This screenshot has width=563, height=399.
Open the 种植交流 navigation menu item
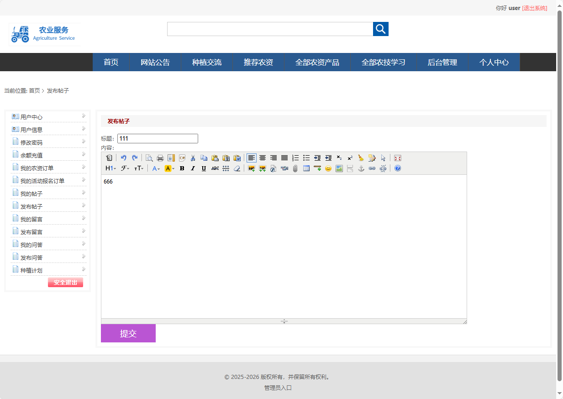pyautogui.click(x=207, y=63)
